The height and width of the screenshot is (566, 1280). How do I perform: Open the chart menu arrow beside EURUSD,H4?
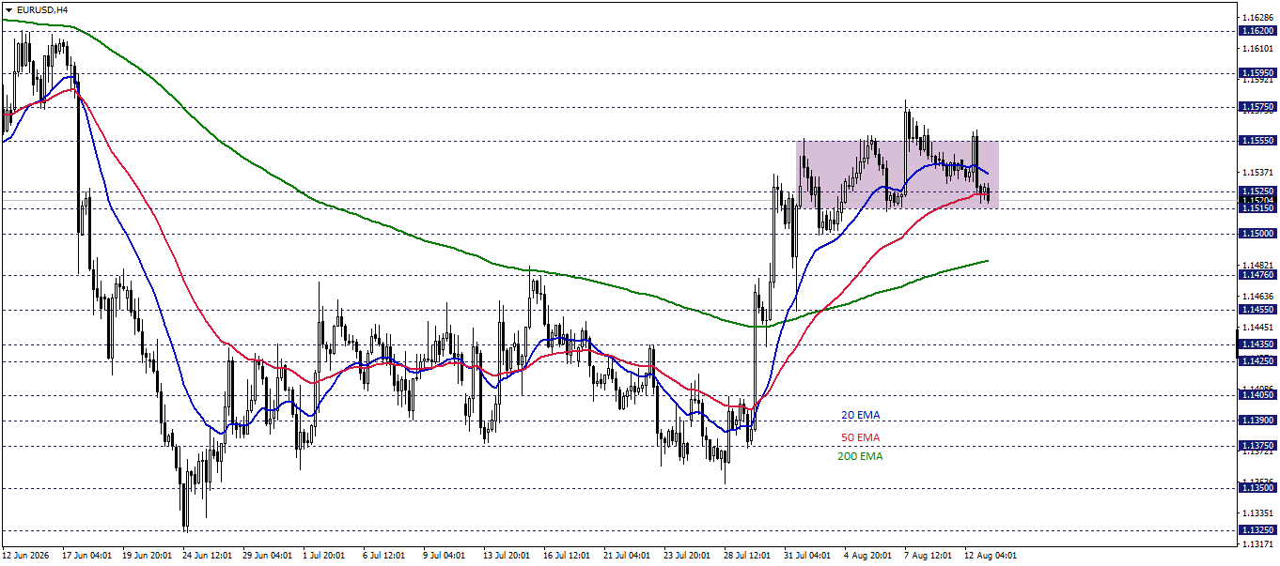click(8, 9)
